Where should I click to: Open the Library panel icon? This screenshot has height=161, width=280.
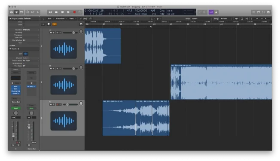[x=12, y=12]
